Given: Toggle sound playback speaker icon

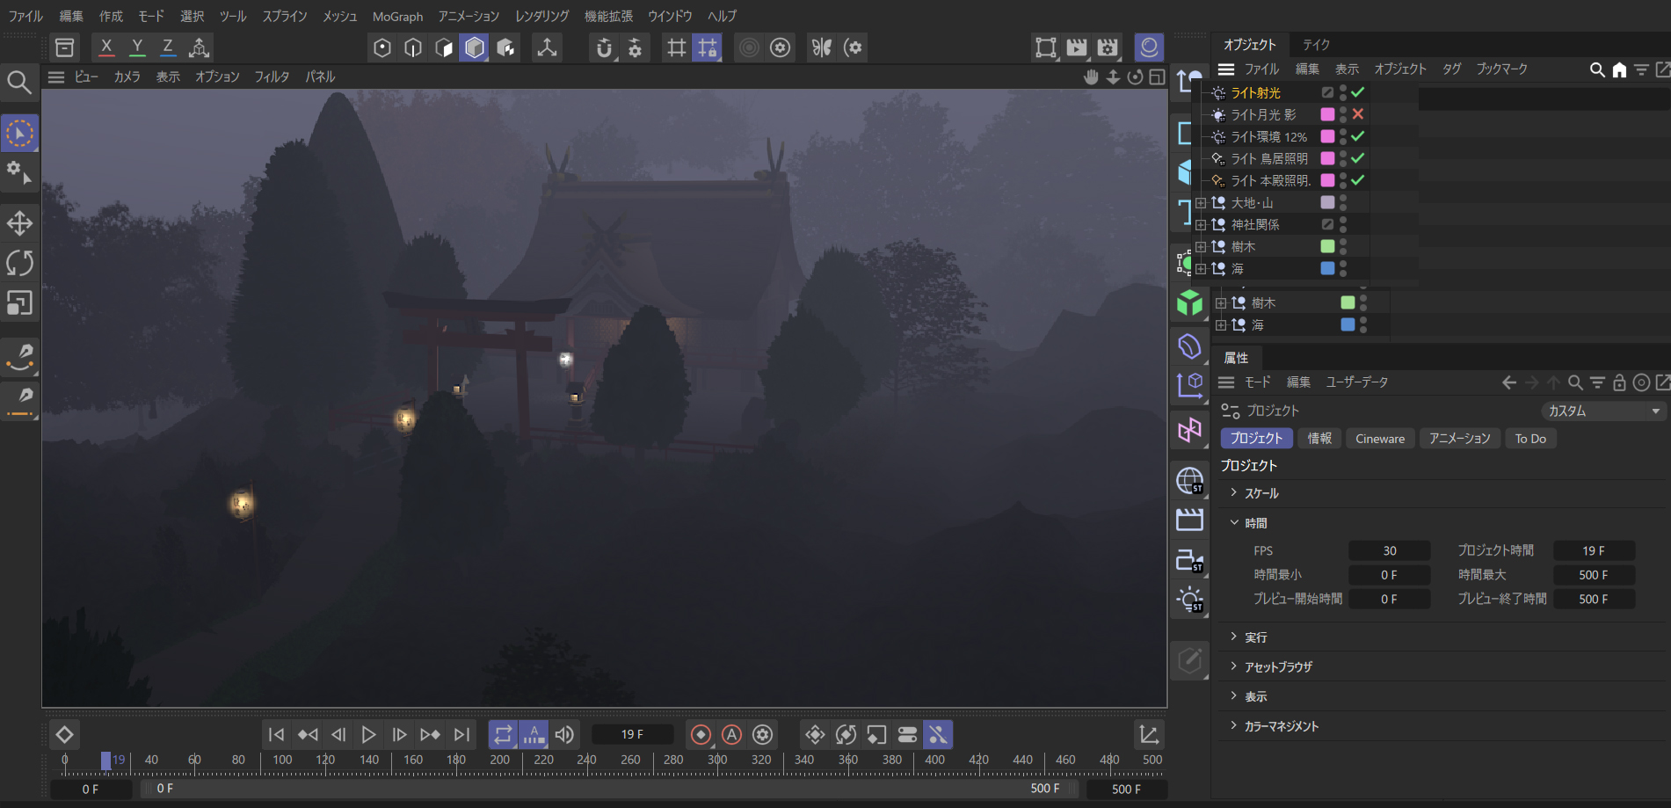Looking at the screenshot, I should coord(564,734).
